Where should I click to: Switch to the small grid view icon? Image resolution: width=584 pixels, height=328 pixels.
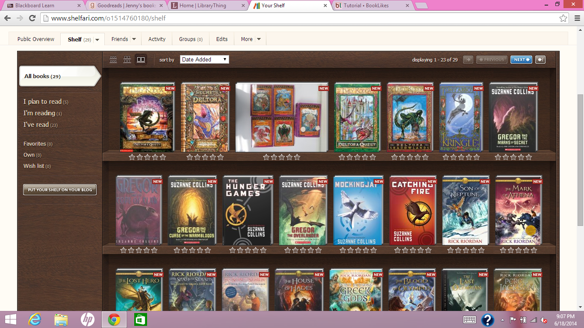point(113,59)
